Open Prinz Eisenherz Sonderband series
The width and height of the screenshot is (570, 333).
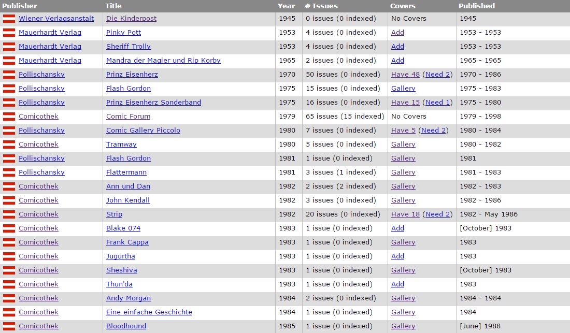[153, 103]
